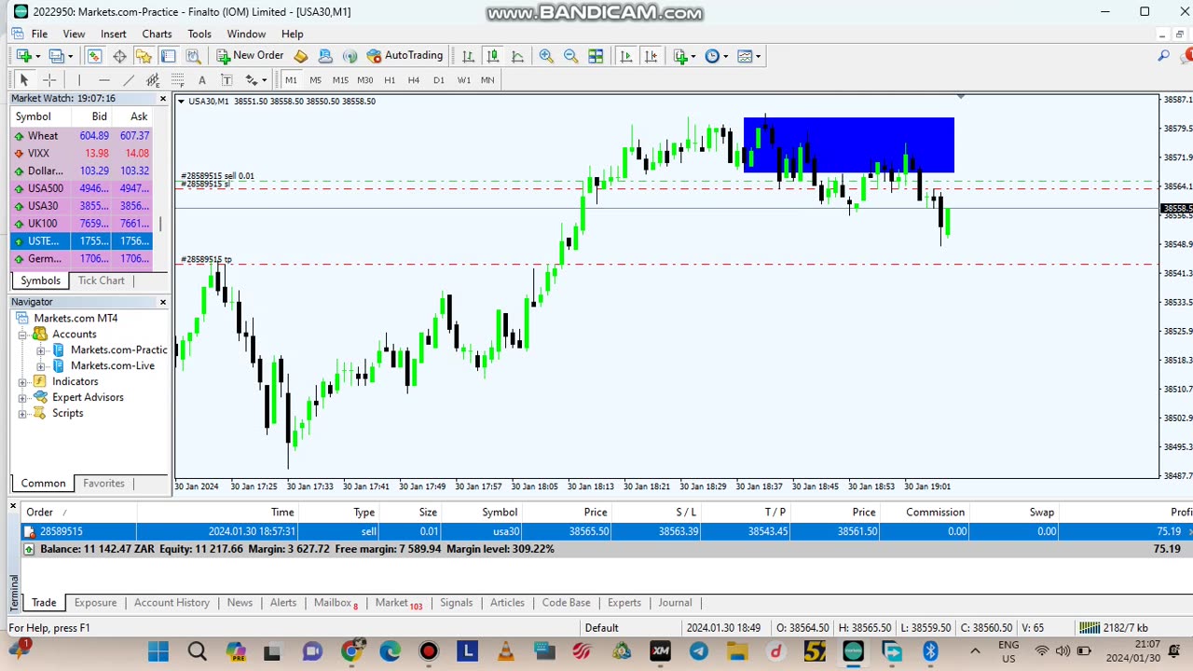Open Windows Start menu
The height and width of the screenshot is (671, 1193).
(x=158, y=650)
